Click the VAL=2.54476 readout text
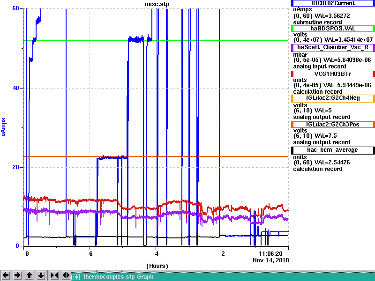375x281 pixels. [332, 163]
